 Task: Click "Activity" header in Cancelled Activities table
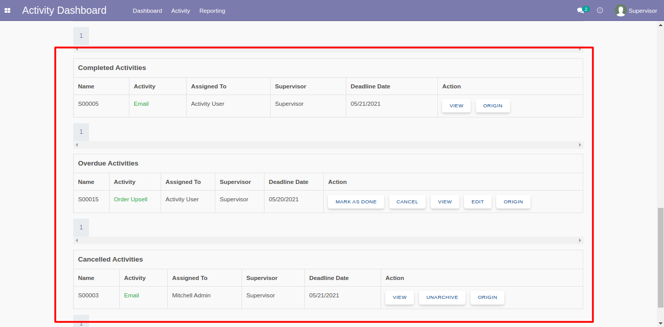tap(135, 278)
